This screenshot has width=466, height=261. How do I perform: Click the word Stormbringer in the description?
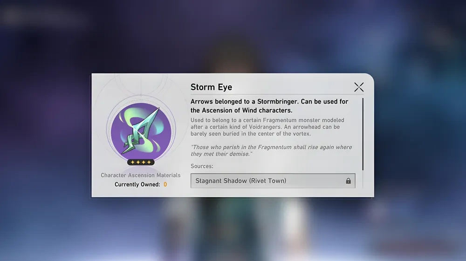click(278, 101)
